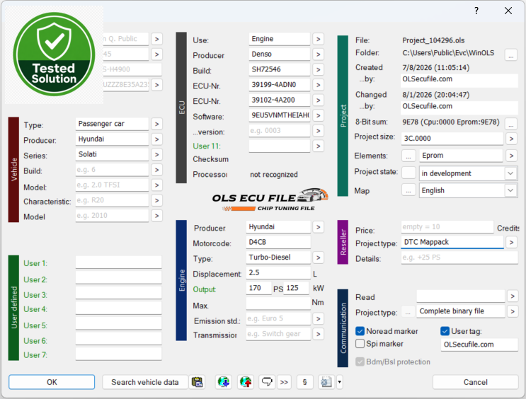The width and height of the screenshot is (526, 399).
Task: Click the arrow button next to ECU Producer Denso
Action: 318,54
